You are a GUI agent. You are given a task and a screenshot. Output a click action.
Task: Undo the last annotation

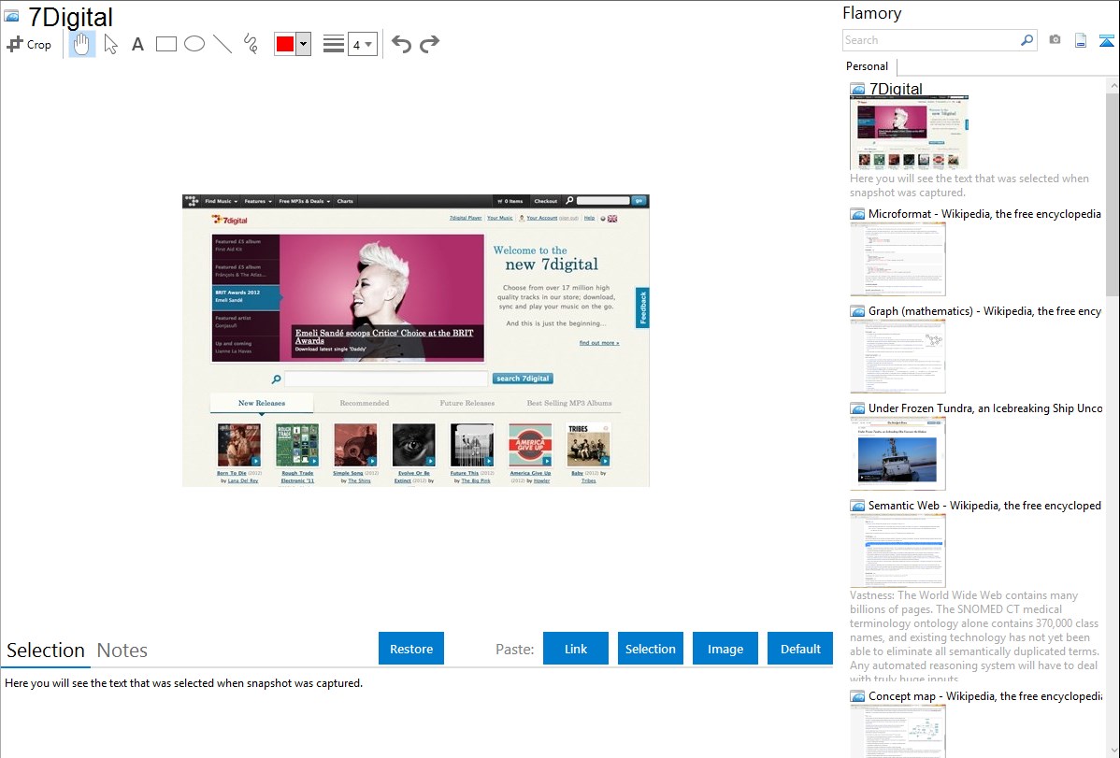coord(401,44)
